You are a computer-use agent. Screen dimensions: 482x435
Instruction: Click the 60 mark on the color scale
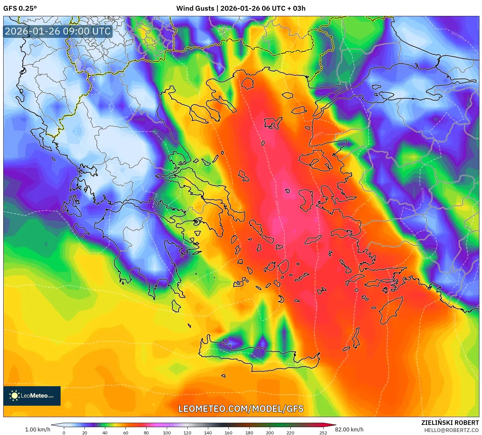(x=125, y=433)
